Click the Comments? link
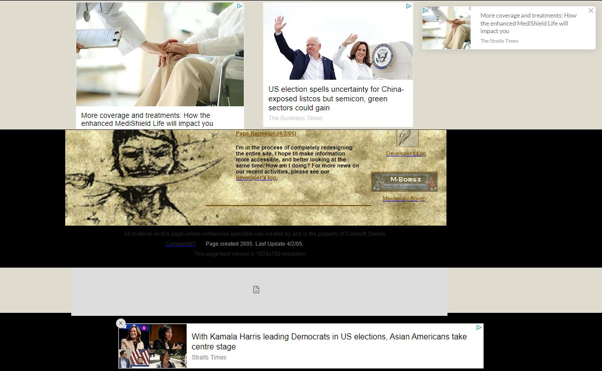The image size is (602, 371). [x=180, y=244]
